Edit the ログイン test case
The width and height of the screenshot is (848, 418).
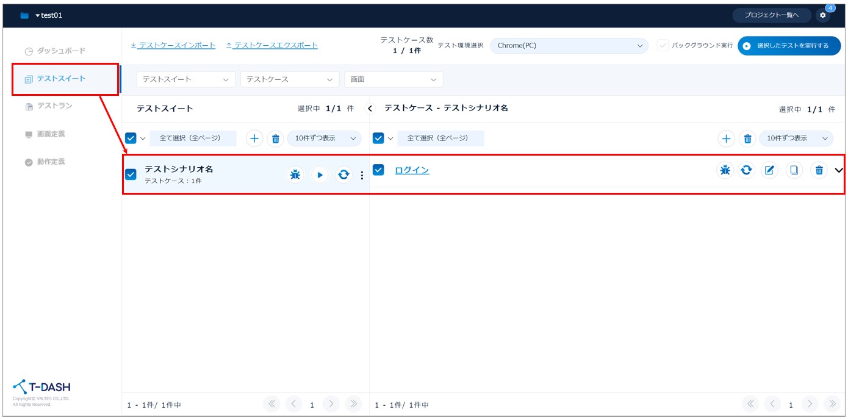point(769,170)
